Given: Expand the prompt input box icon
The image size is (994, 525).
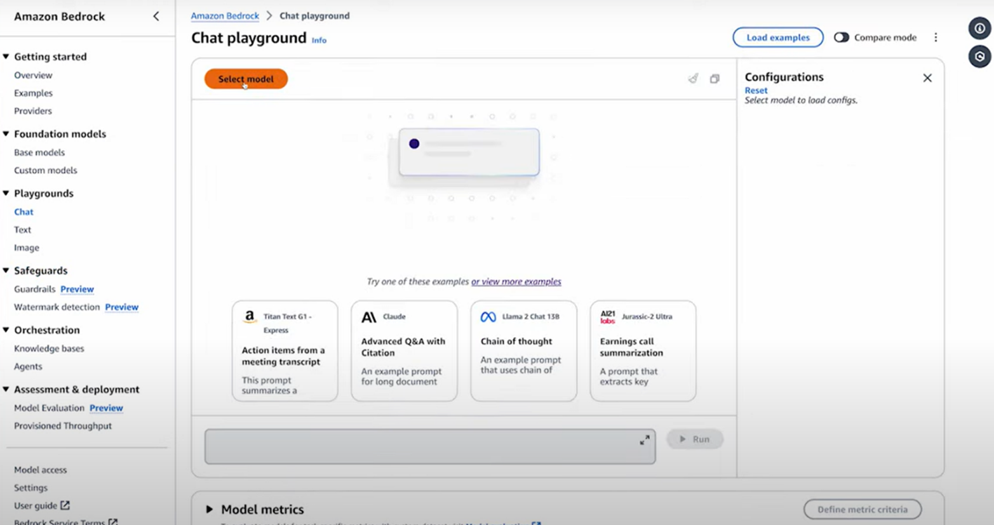Looking at the screenshot, I should [645, 440].
